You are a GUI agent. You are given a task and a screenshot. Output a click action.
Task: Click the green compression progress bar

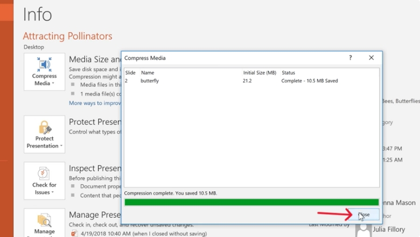click(x=251, y=202)
